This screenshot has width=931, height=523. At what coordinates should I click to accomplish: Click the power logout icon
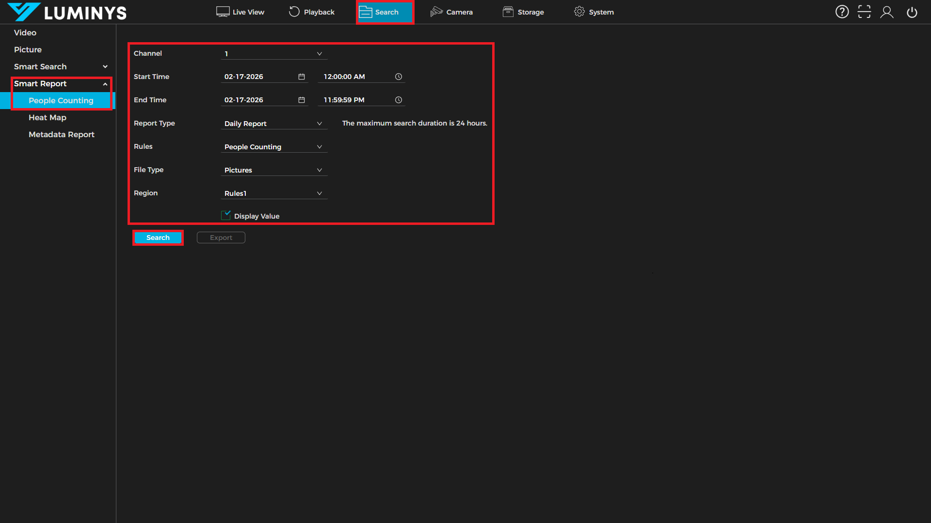pyautogui.click(x=912, y=12)
